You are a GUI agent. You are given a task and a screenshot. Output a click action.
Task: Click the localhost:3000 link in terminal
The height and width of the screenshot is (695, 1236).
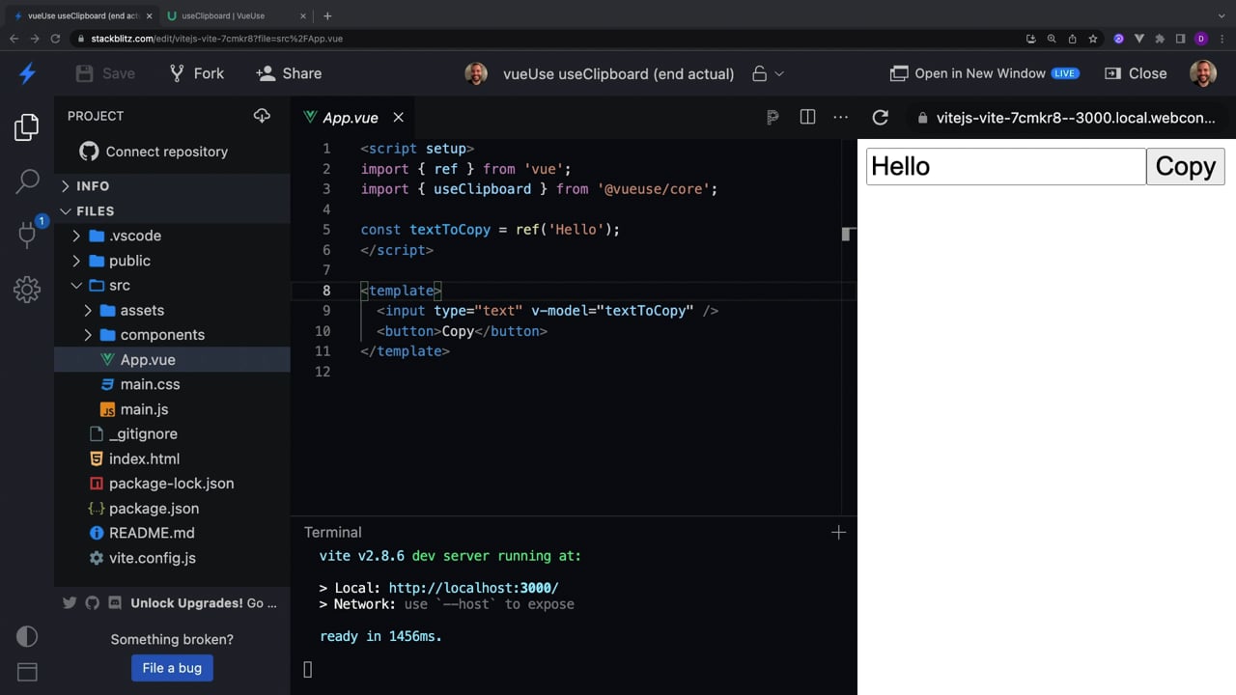point(473,588)
